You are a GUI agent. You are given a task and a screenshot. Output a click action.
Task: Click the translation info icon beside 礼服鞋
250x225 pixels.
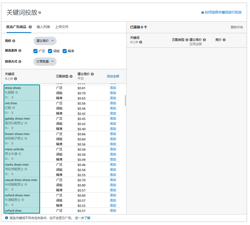(x=17, y=92)
